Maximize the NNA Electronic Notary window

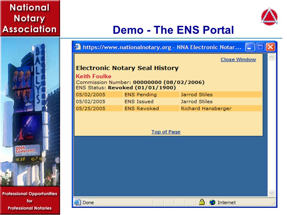[260, 47]
